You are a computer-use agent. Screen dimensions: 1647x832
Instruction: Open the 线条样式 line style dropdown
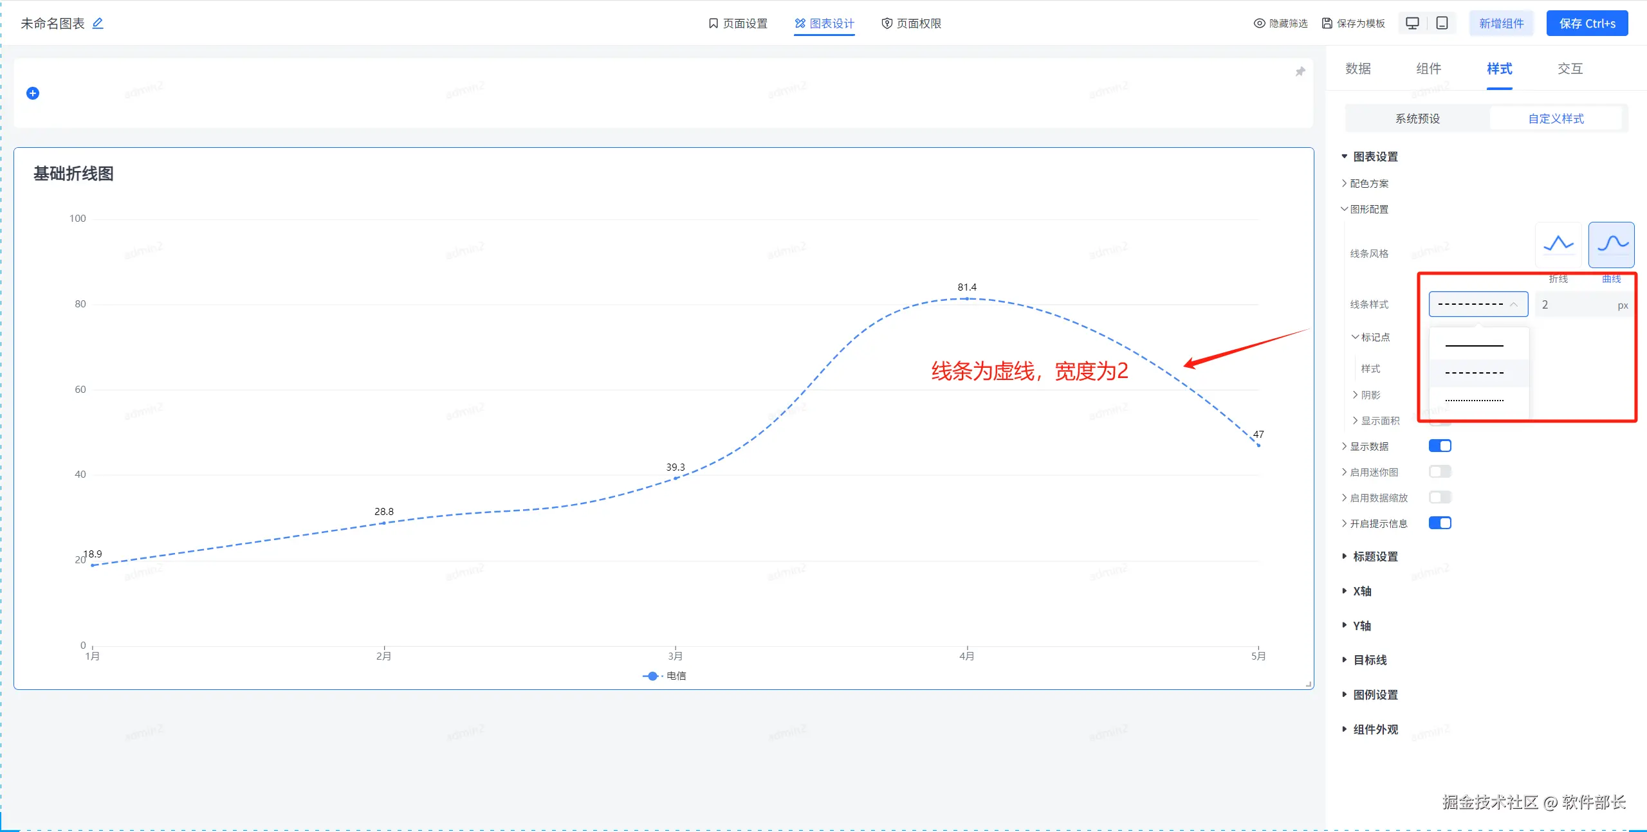tap(1478, 304)
